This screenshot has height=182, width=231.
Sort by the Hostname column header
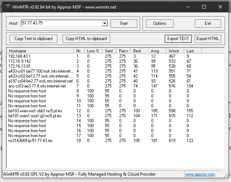coord(40,51)
